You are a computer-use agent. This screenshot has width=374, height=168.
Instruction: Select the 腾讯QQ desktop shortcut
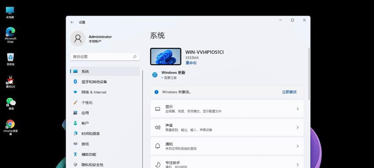click(10, 81)
